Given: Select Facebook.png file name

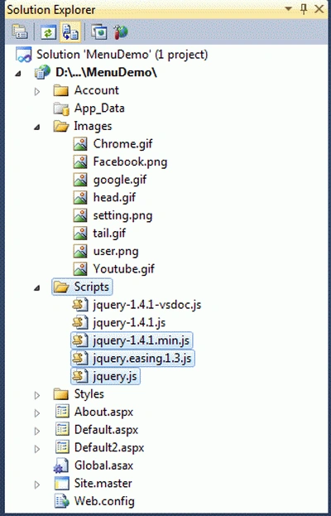Looking at the screenshot, I should pyautogui.click(x=130, y=162).
